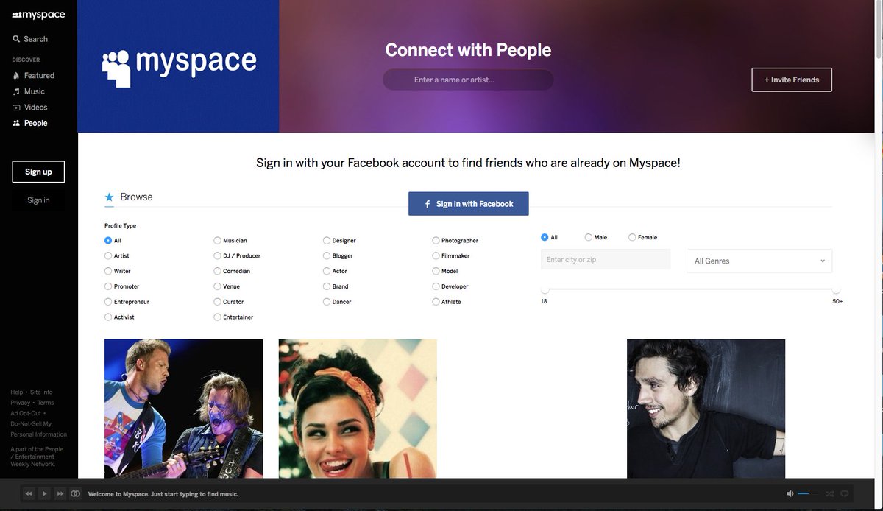
Task: Choose the Filmmaker profile type
Action: (x=436, y=255)
